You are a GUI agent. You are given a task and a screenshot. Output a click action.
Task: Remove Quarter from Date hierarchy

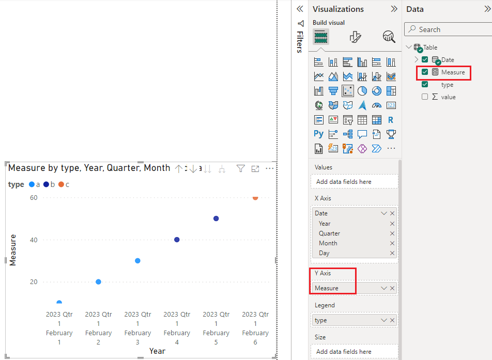click(x=392, y=233)
